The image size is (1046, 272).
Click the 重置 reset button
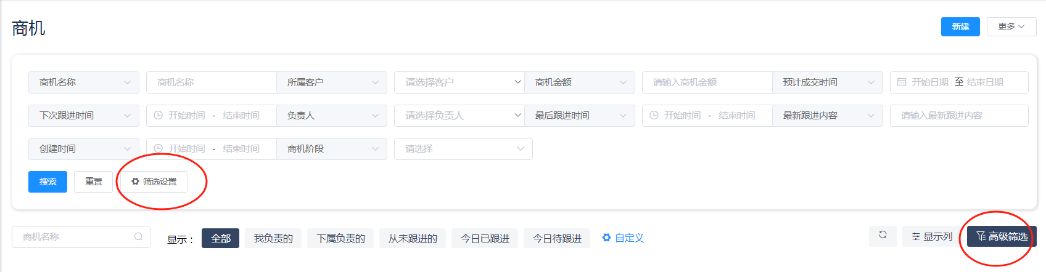click(94, 182)
